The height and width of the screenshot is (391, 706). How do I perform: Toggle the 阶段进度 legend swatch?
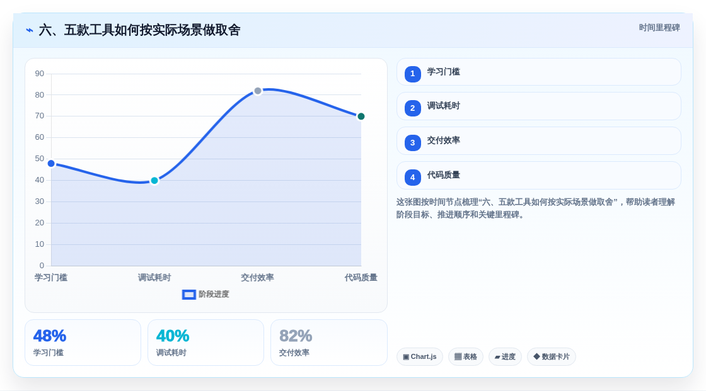188,295
